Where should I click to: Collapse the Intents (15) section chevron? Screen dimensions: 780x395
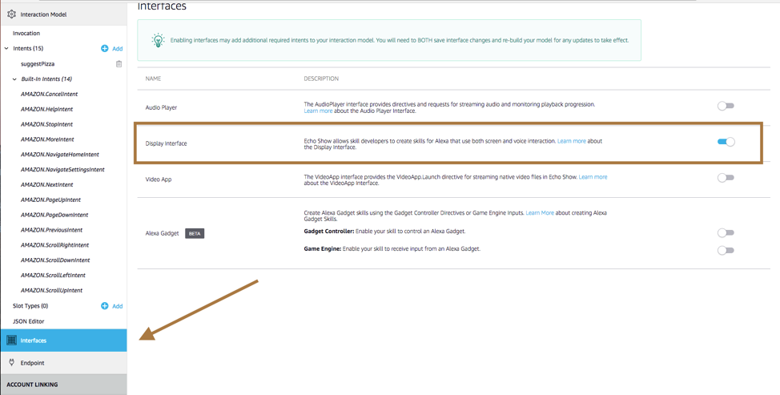point(6,48)
